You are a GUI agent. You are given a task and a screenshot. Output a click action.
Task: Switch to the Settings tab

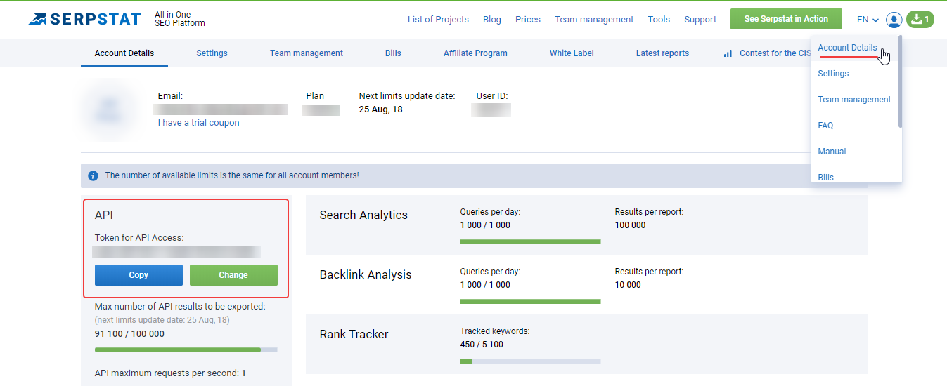click(x=212, y=53)
